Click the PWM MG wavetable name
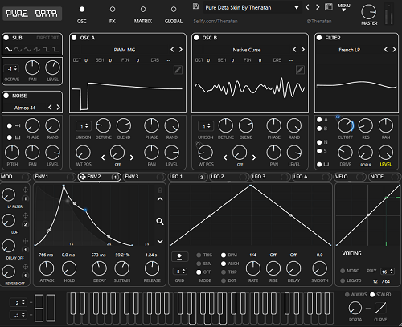 point(125,50)
